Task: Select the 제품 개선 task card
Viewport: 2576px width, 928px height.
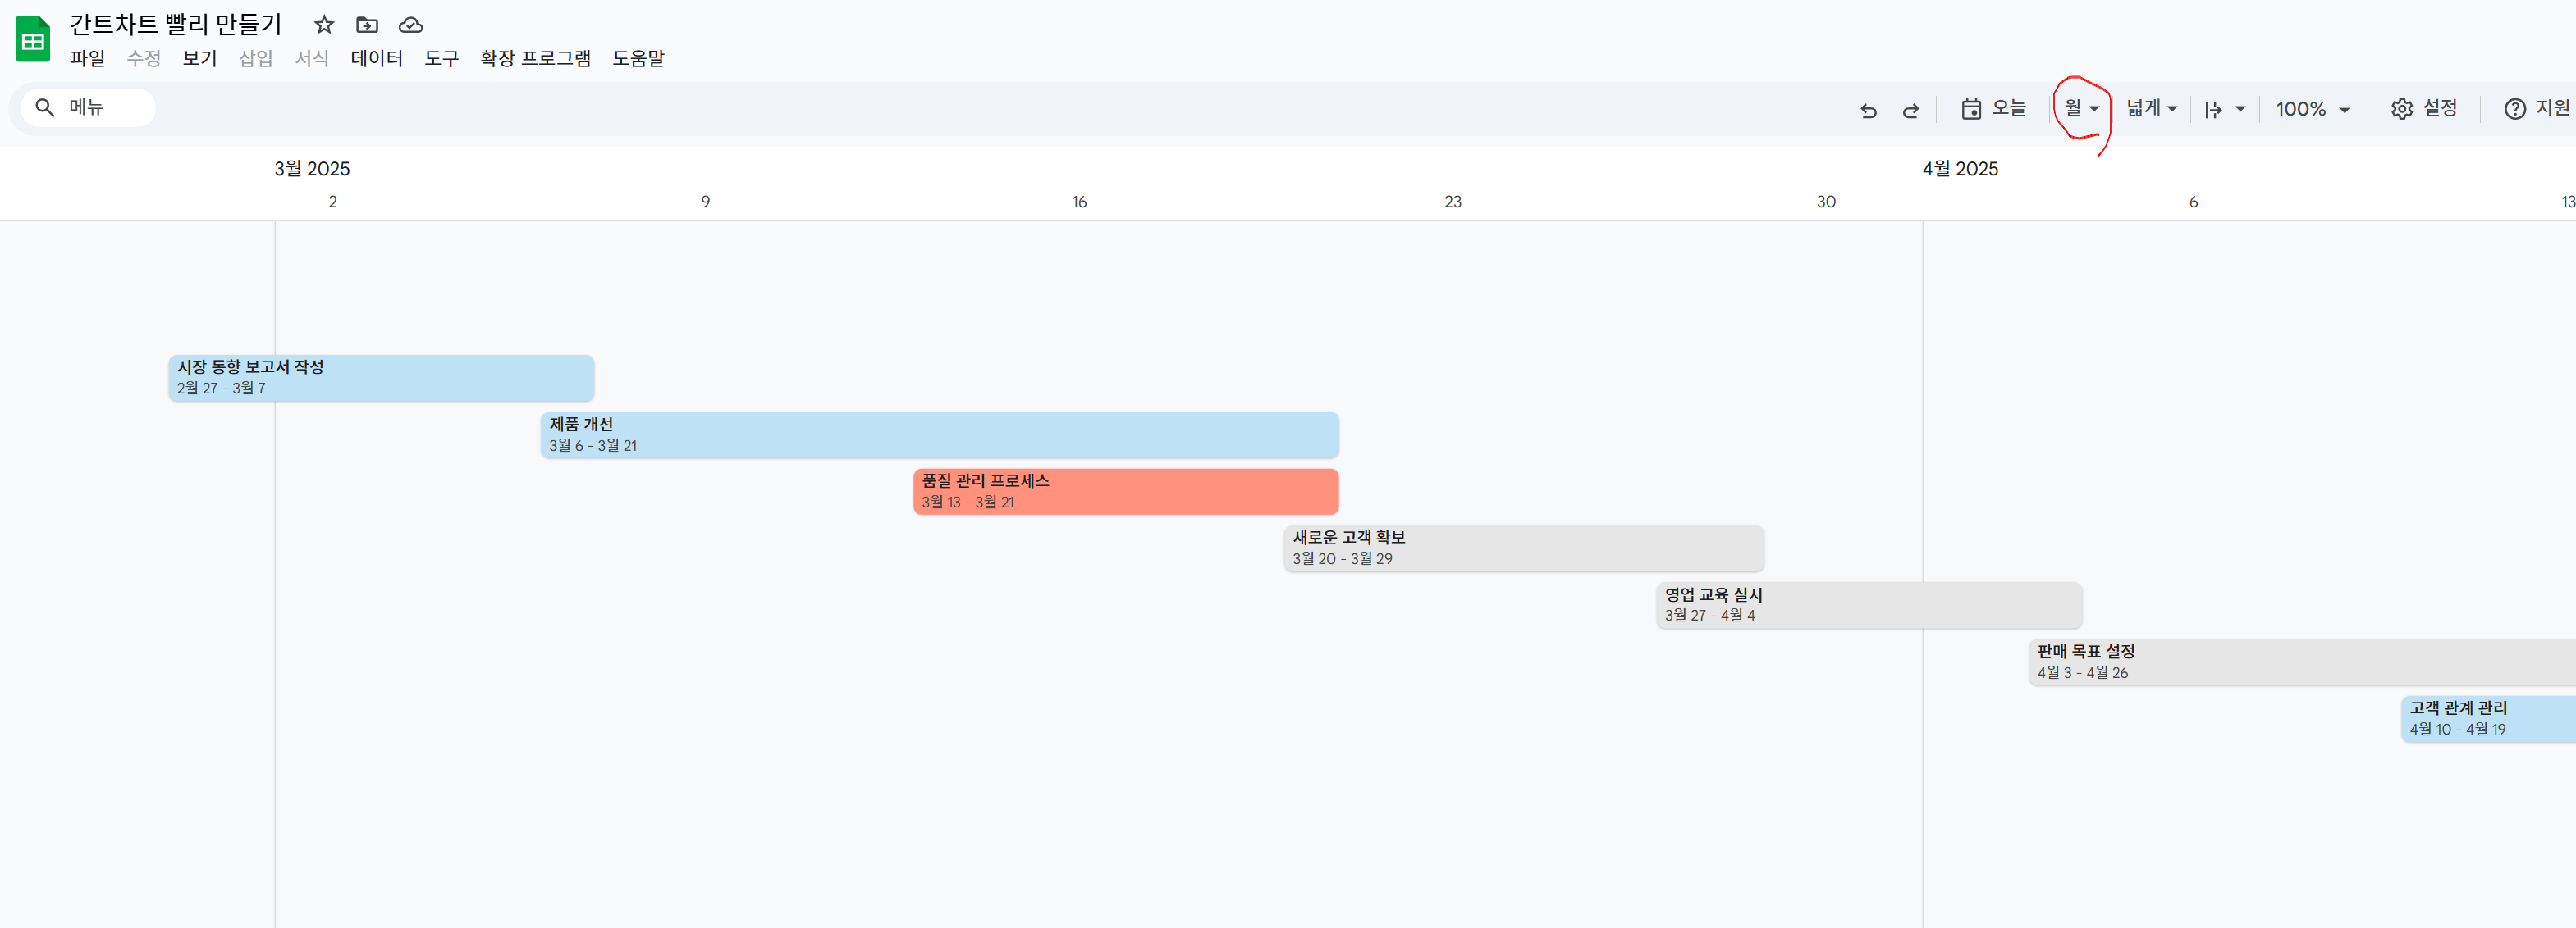Action: [x=940, y=434]
